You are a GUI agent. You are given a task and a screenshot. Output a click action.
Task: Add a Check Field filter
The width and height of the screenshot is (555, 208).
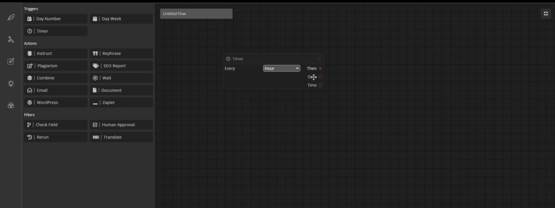(56, 125)
